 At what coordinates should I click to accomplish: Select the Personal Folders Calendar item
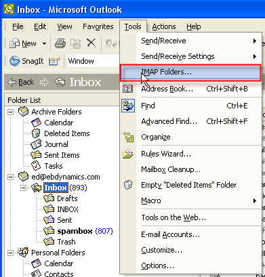click(59, 263)
